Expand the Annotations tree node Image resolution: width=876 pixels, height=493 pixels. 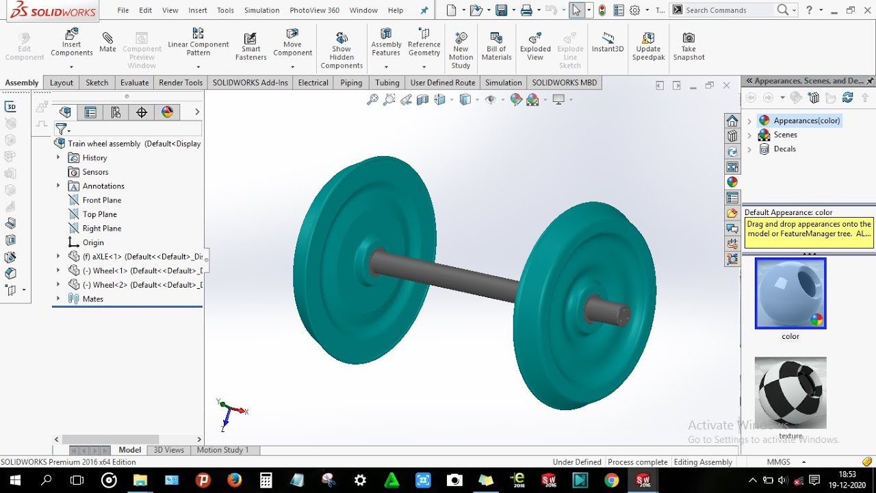tap(58, 186)
